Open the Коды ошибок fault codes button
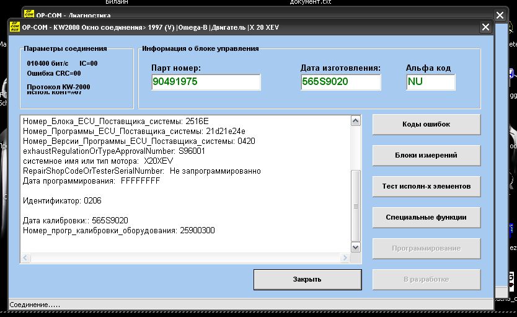 pyautogui.click(x=426, y=124)
